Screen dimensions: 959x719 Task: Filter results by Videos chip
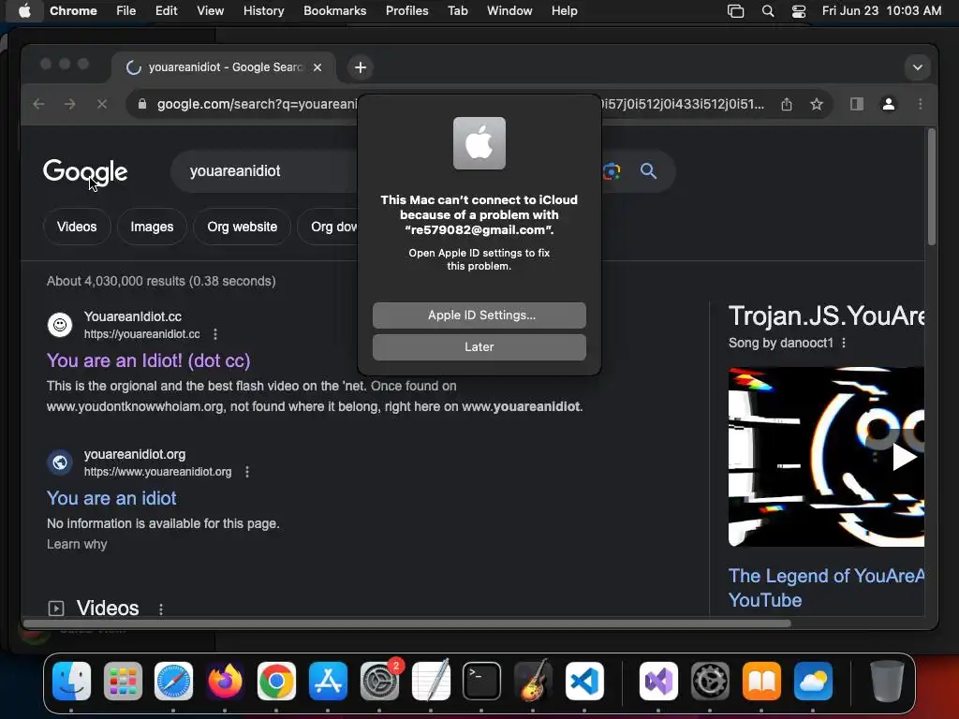[x=77, y=227]
